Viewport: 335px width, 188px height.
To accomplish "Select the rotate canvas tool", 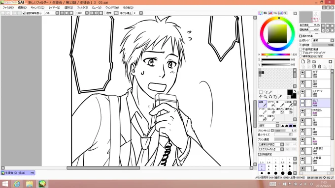I will coord(270,97).
